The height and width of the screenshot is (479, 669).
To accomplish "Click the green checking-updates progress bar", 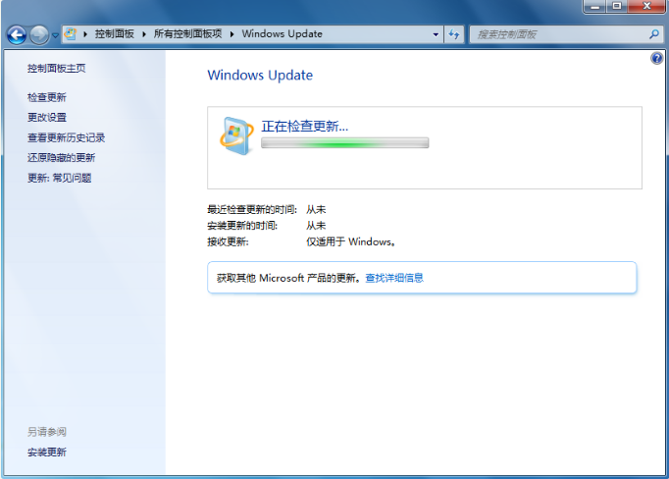I will [x=344, y=143].
